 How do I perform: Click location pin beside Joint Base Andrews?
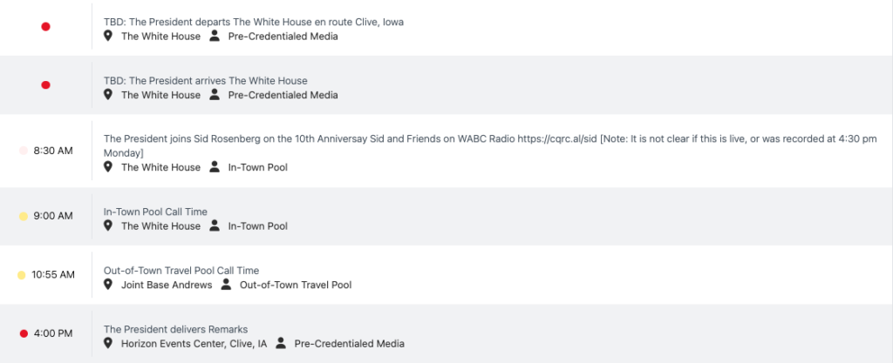[108, 285]
